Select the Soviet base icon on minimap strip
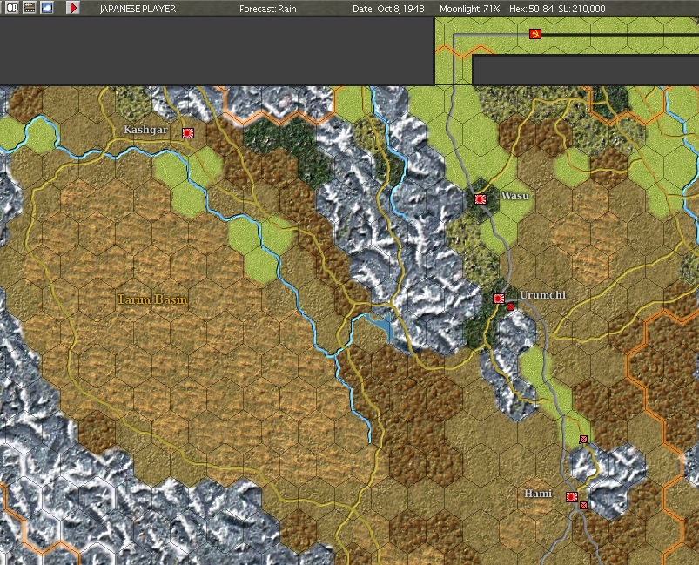This screenshot has width=699, height=565. pos(535,34)
